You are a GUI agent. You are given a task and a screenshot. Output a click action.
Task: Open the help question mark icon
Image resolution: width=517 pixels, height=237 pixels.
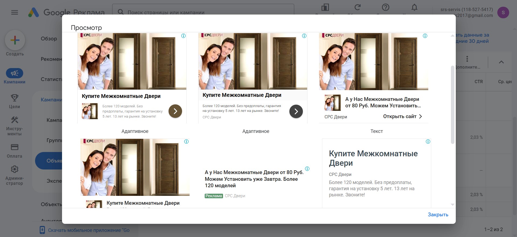coord(386,8)
